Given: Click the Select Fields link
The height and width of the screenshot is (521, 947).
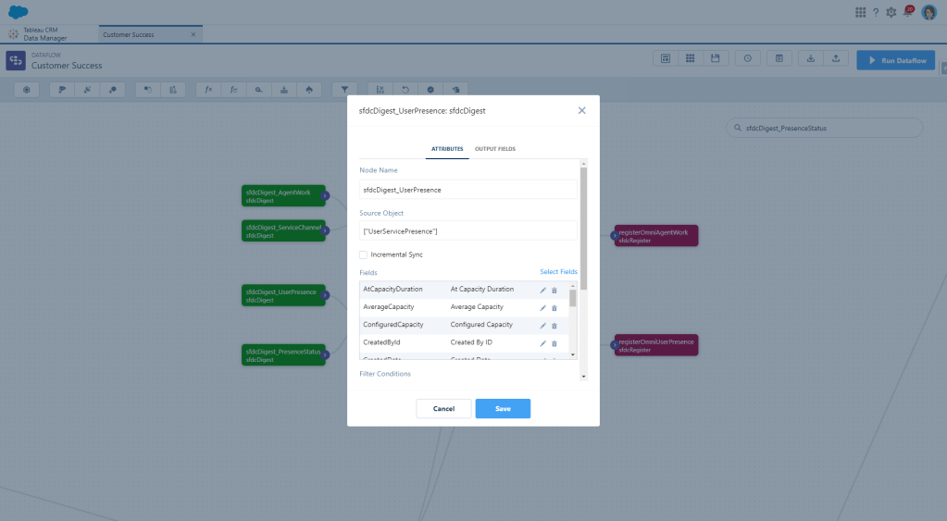Looking at the screenshot, I should (558, 272).
